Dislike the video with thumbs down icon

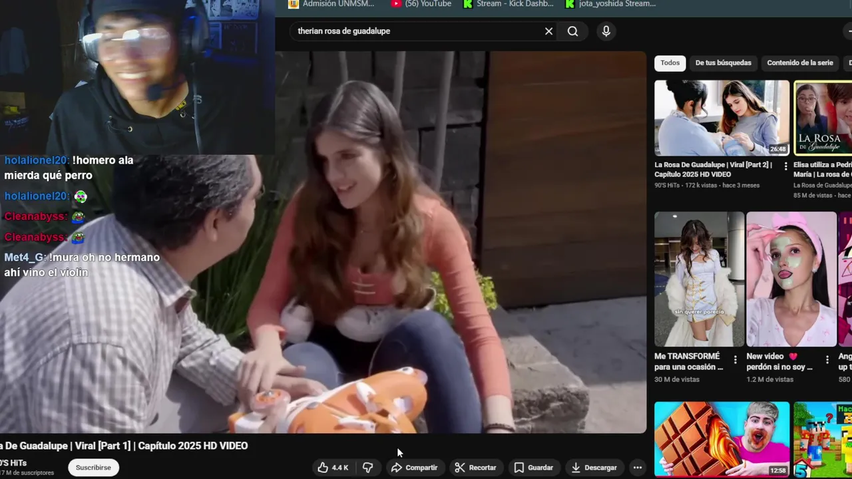click(x=367, y=468)
